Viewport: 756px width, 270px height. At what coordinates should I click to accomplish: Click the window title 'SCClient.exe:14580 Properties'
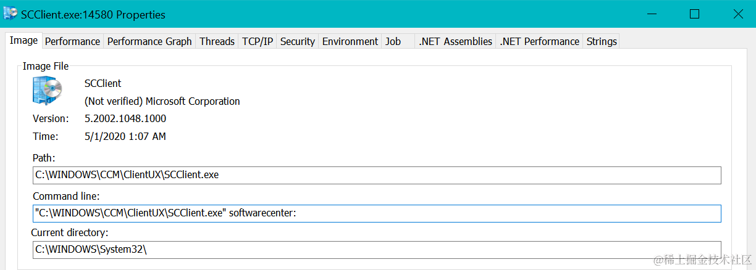pyautogui.click(x=93, y=14)
